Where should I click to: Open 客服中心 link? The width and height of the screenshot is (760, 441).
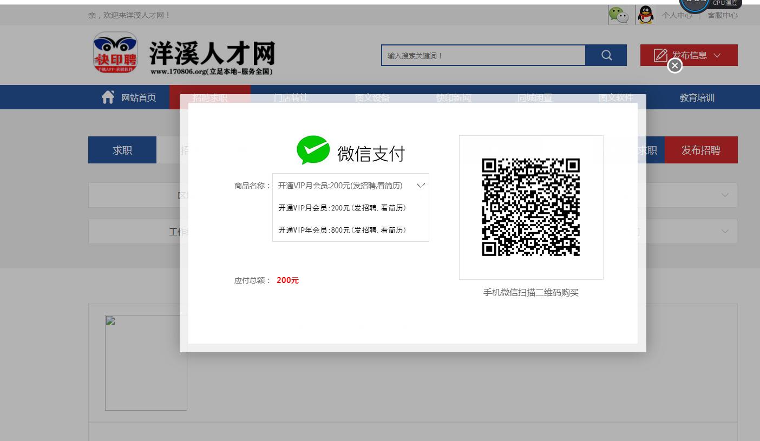(x=722, y=15)
